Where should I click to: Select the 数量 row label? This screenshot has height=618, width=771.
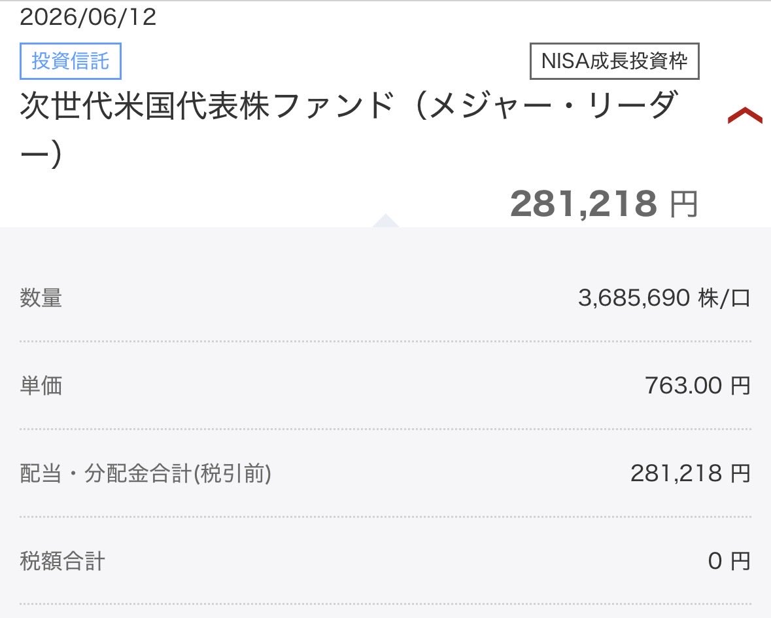[41, 298]
